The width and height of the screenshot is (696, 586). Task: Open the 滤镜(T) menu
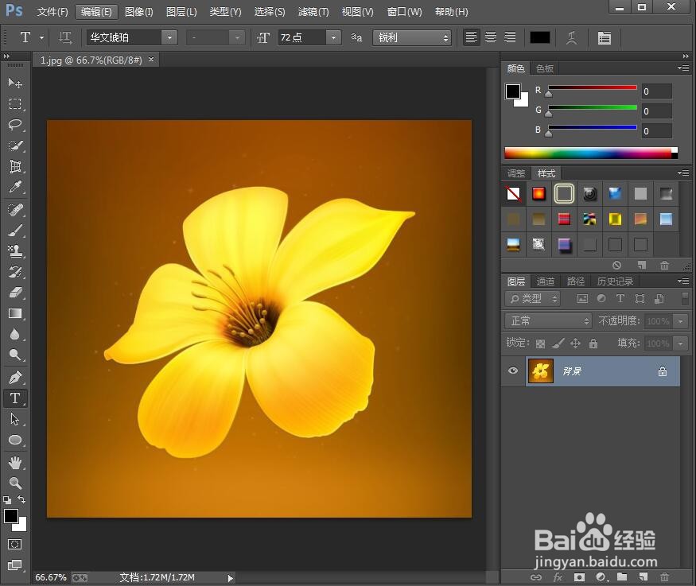coord(313,12)
